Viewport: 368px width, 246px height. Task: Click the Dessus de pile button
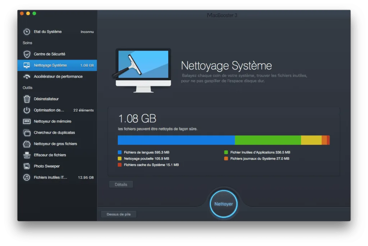click(x=119, y=214)
